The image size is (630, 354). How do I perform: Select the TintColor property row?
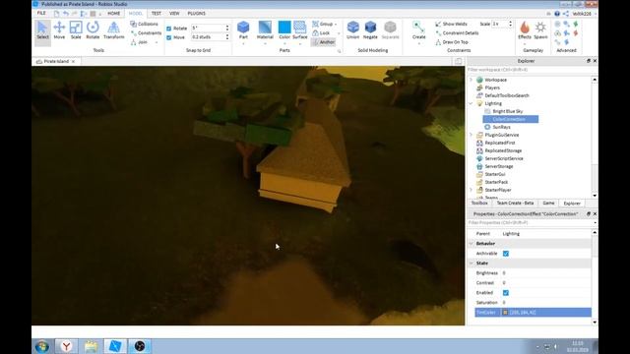point(533,313)
